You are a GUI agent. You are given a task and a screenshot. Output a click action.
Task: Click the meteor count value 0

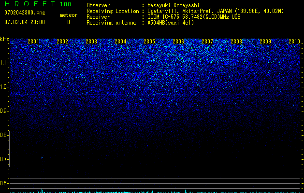[69, 22]
